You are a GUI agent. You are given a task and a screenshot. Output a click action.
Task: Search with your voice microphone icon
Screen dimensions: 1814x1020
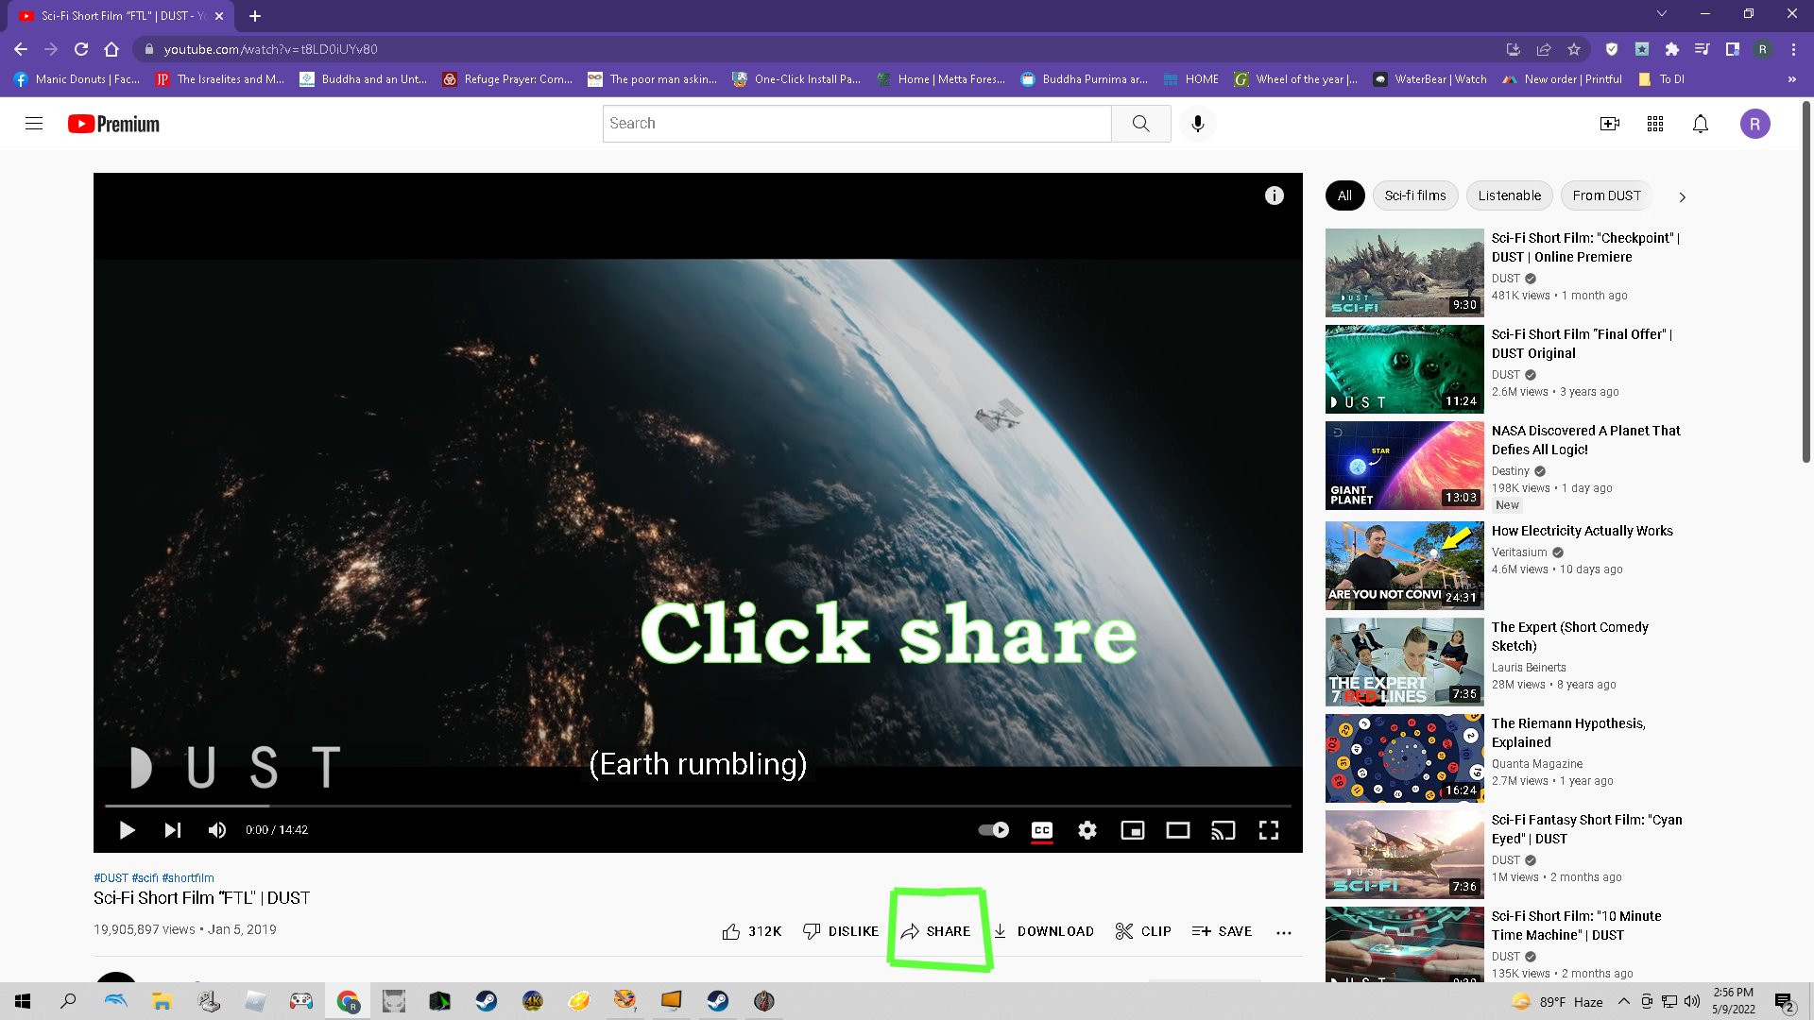[1197, 124]
